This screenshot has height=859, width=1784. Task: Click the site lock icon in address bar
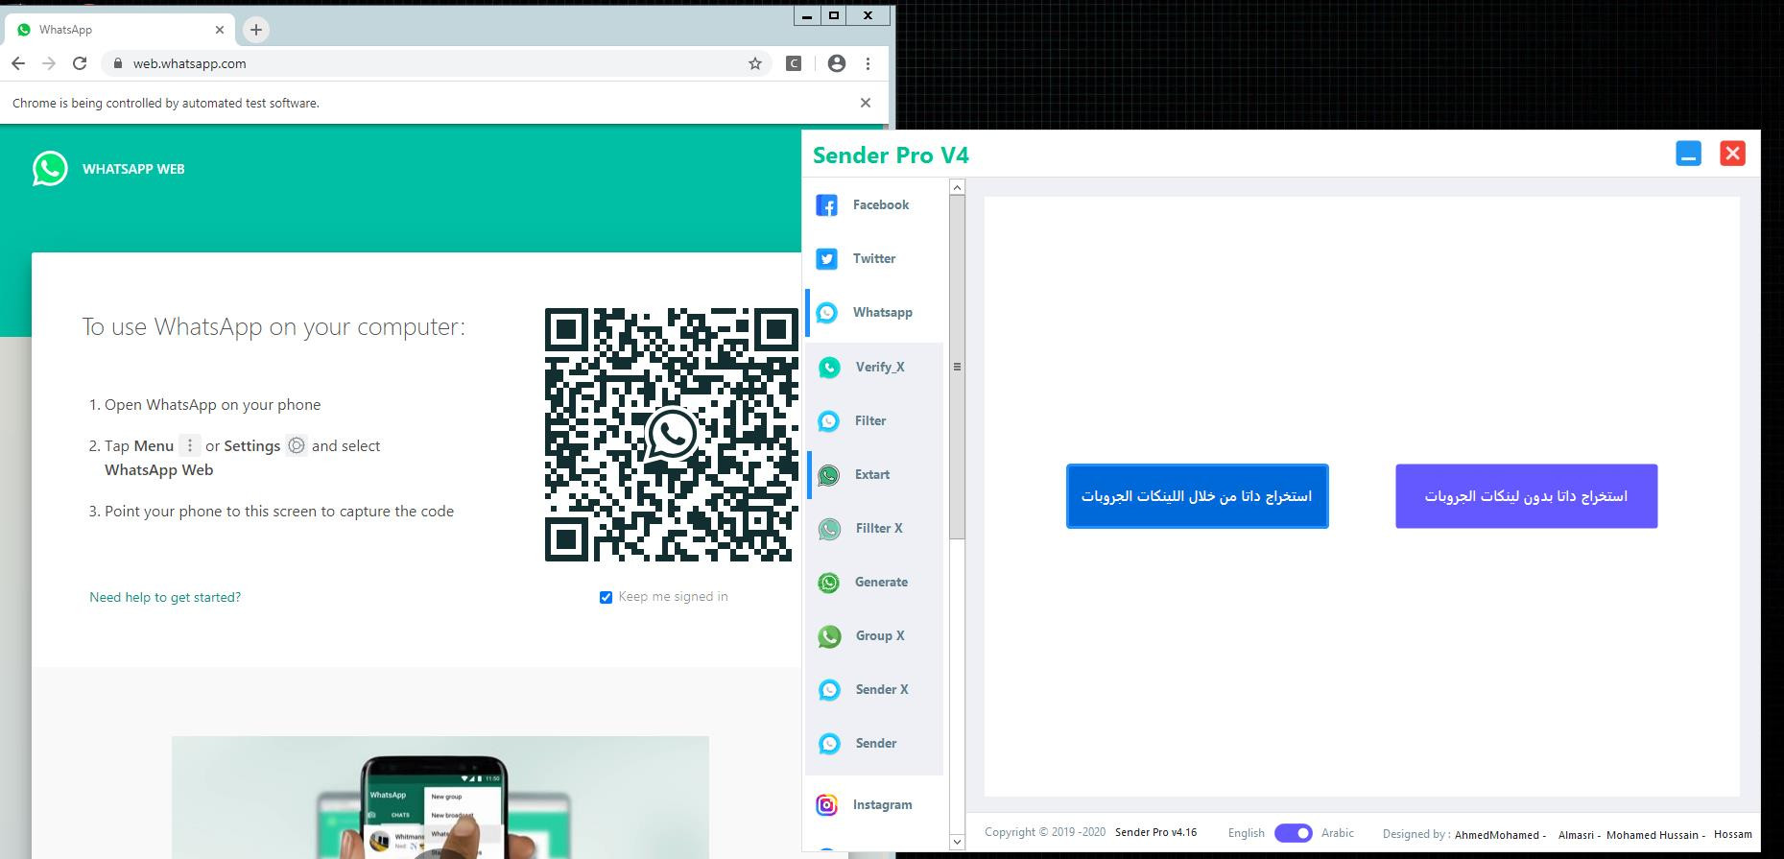118,63
